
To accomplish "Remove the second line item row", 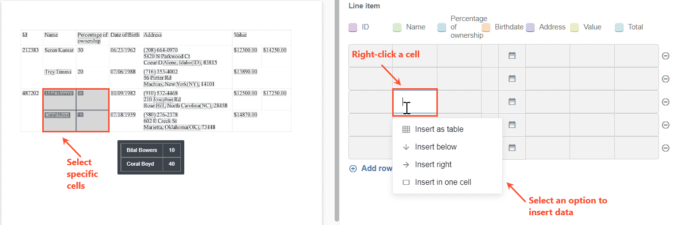I will 666,79.
